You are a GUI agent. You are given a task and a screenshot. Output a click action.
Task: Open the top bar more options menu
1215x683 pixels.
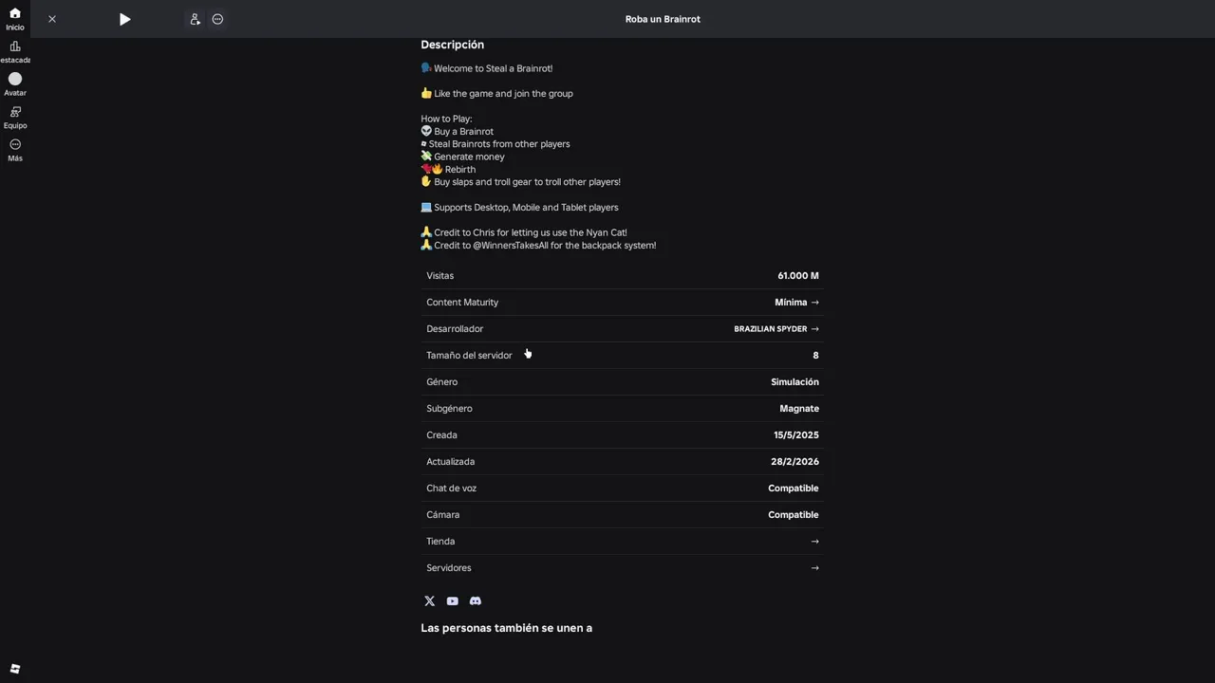tap(217, 19)
